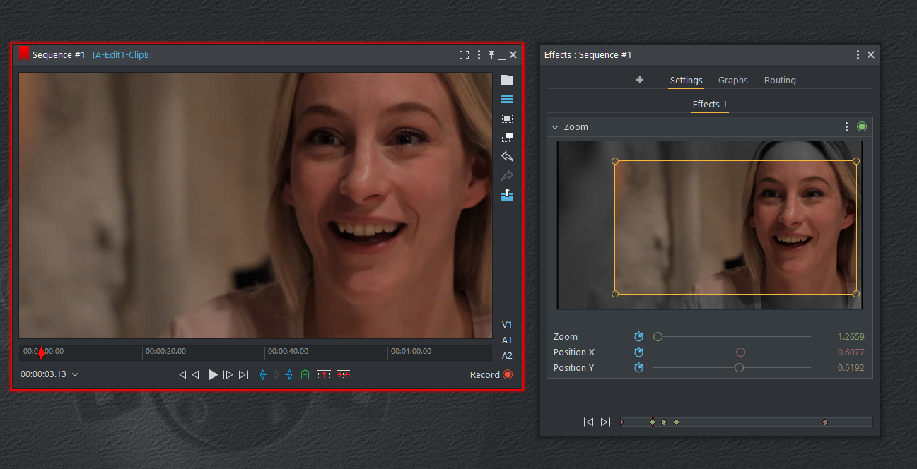
Task: Click the red Remove (lift) icon
Action: click(324, 375)
